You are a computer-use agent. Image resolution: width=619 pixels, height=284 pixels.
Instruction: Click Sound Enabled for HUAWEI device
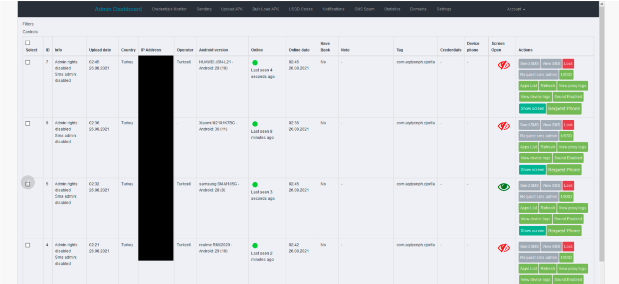pyautogui.click(x=568, y=97)
